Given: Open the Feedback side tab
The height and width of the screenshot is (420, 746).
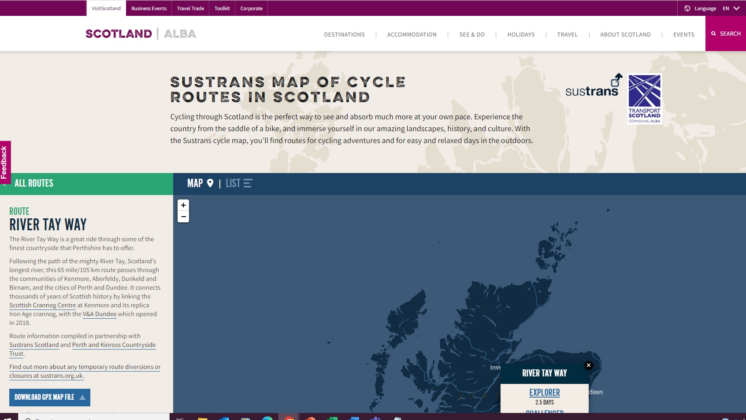Looking at the screenshot, I should (5, 162).
